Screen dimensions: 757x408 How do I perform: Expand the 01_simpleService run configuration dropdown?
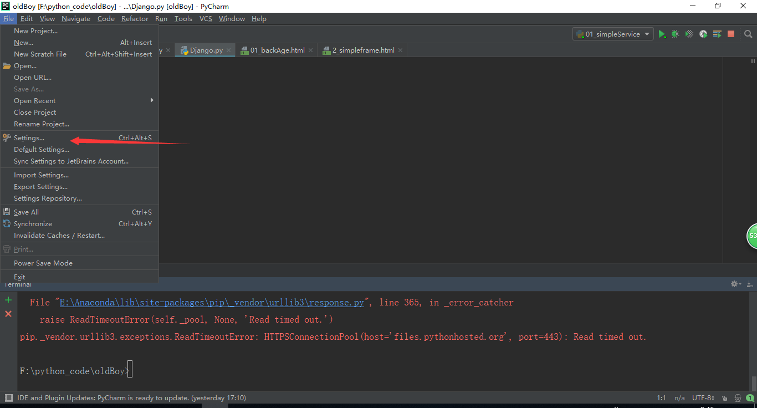pyautogui.click(x=613, y=34)
